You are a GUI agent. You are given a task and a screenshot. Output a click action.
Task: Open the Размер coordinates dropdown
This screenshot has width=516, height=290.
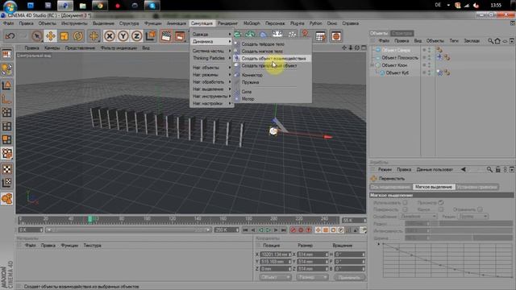[x=312, y=277]
